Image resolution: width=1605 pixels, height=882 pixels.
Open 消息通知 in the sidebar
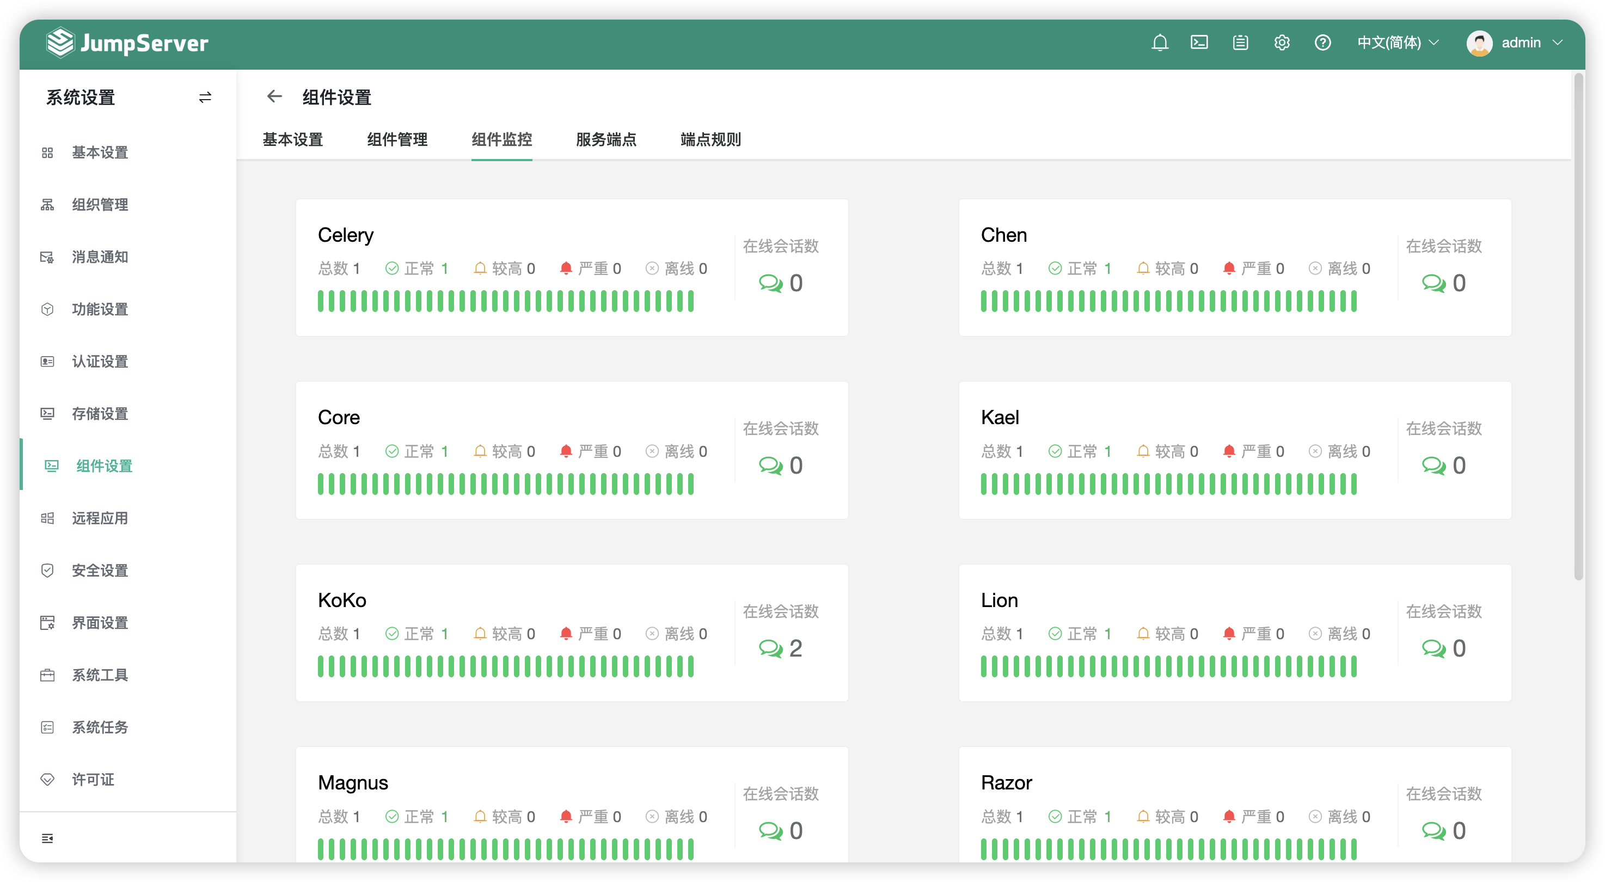[128, 257]
